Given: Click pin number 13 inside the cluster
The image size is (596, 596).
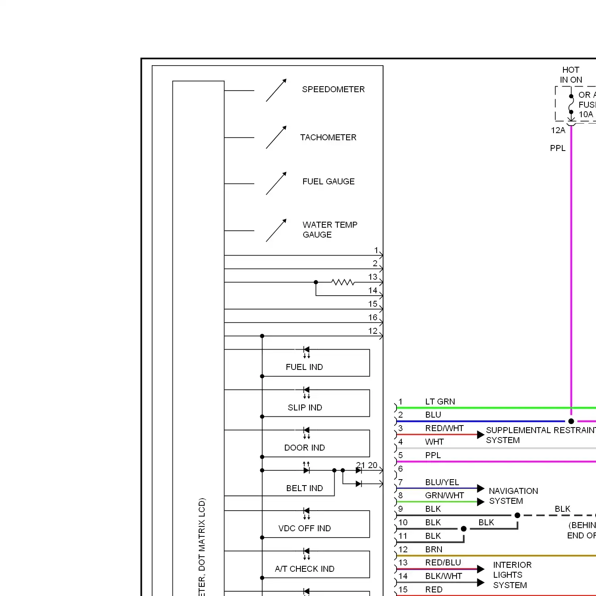Looking at the screenshot, I should (x=373, y=277).
